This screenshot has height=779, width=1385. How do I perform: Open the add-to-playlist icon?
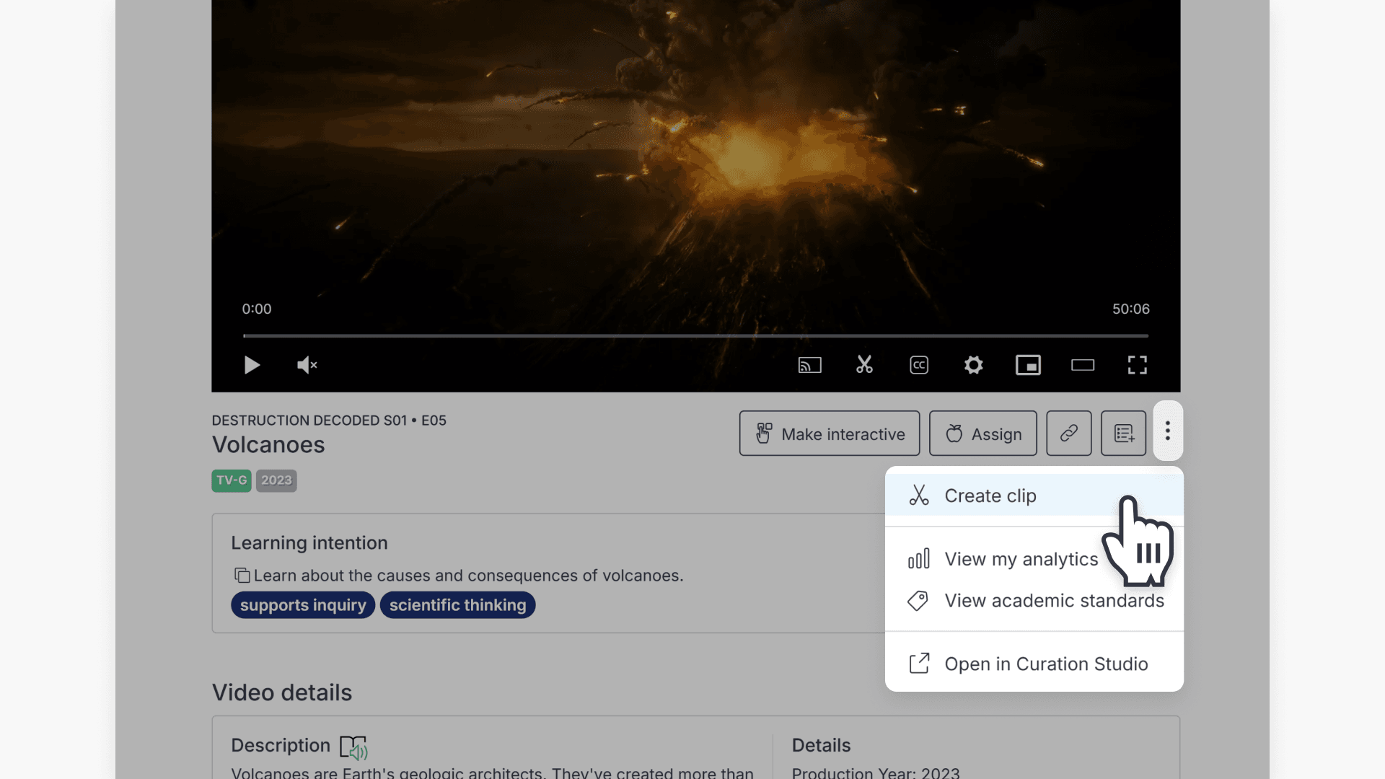pyautogui.click(x=1123, y=433)
